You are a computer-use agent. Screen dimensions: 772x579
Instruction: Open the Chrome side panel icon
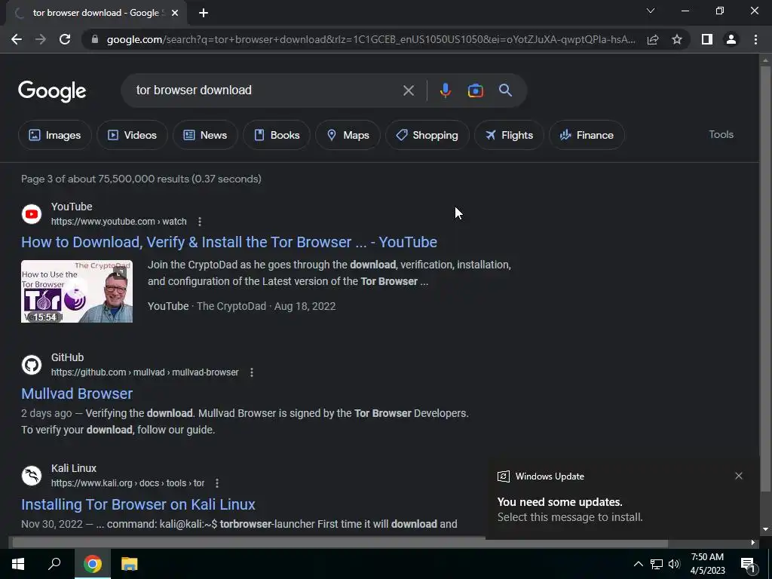[x=707, y=39]
